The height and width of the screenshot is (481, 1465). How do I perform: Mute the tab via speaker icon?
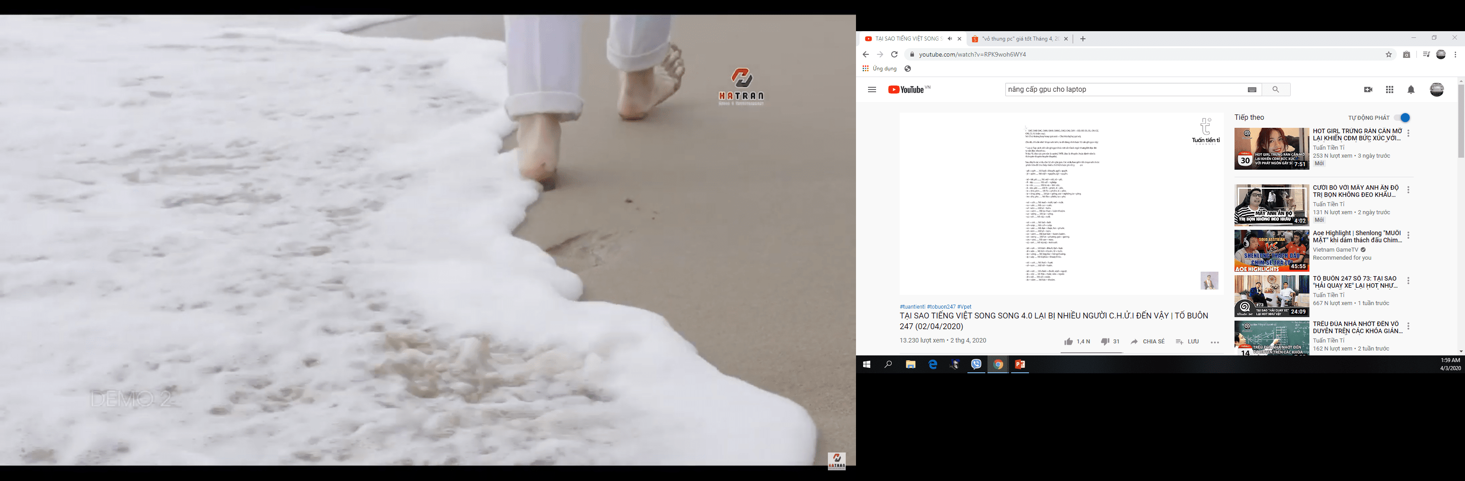point(950,39)
